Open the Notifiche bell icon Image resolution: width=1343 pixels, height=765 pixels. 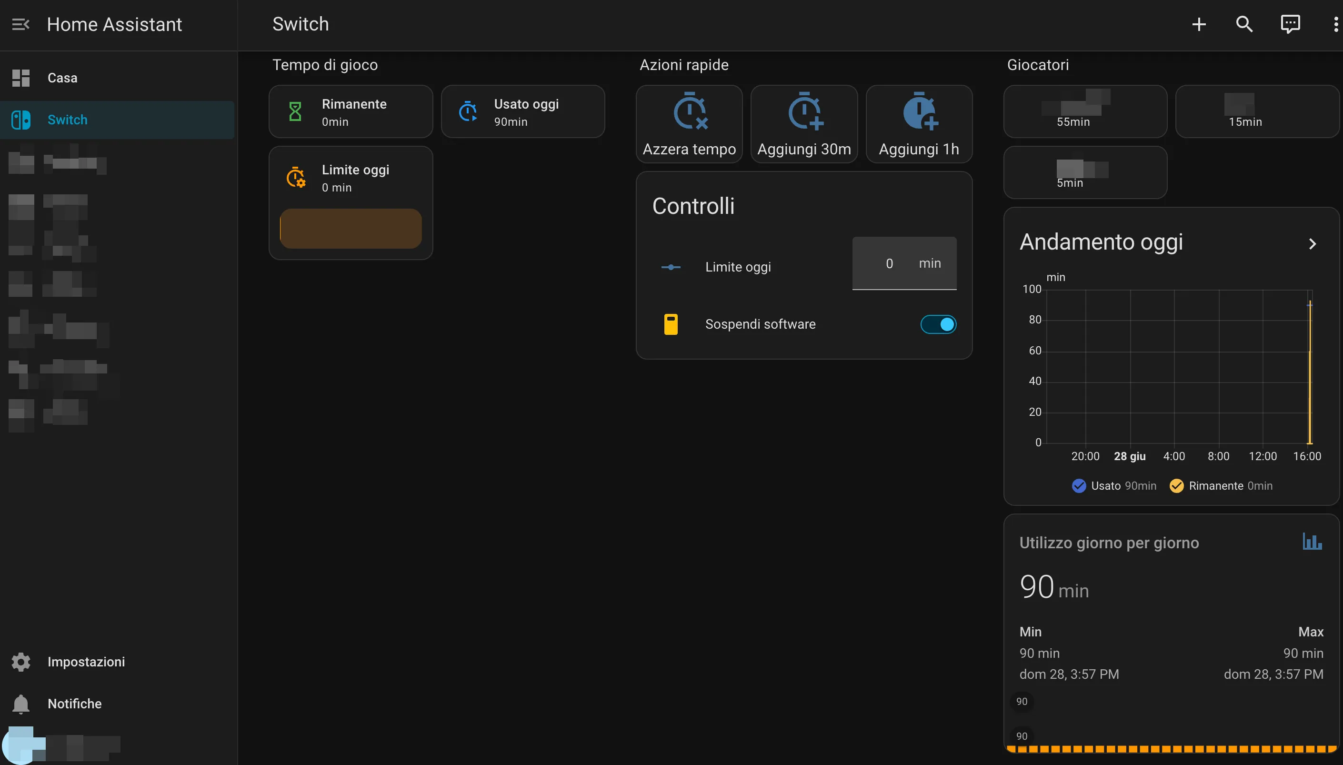(21, 704)
